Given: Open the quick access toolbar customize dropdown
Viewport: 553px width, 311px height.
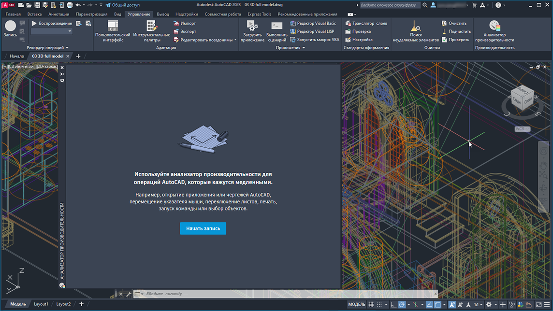Looking at the screenshot, I should [101, 5].
